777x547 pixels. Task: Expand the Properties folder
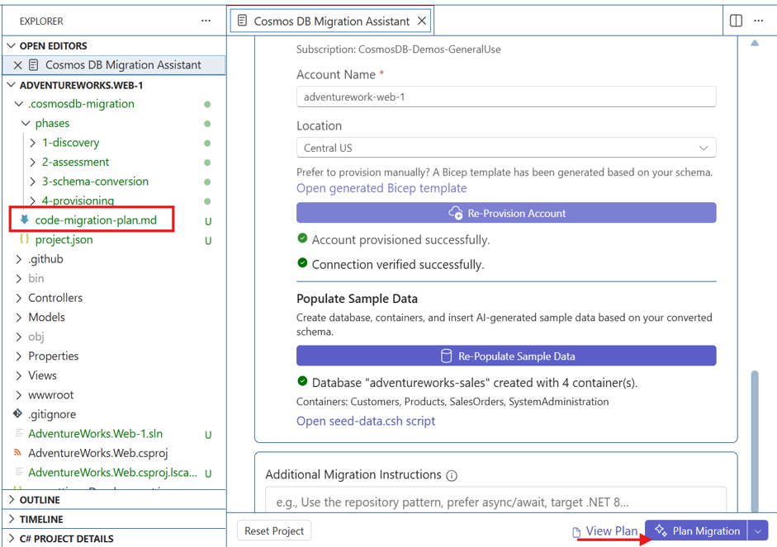19,356
